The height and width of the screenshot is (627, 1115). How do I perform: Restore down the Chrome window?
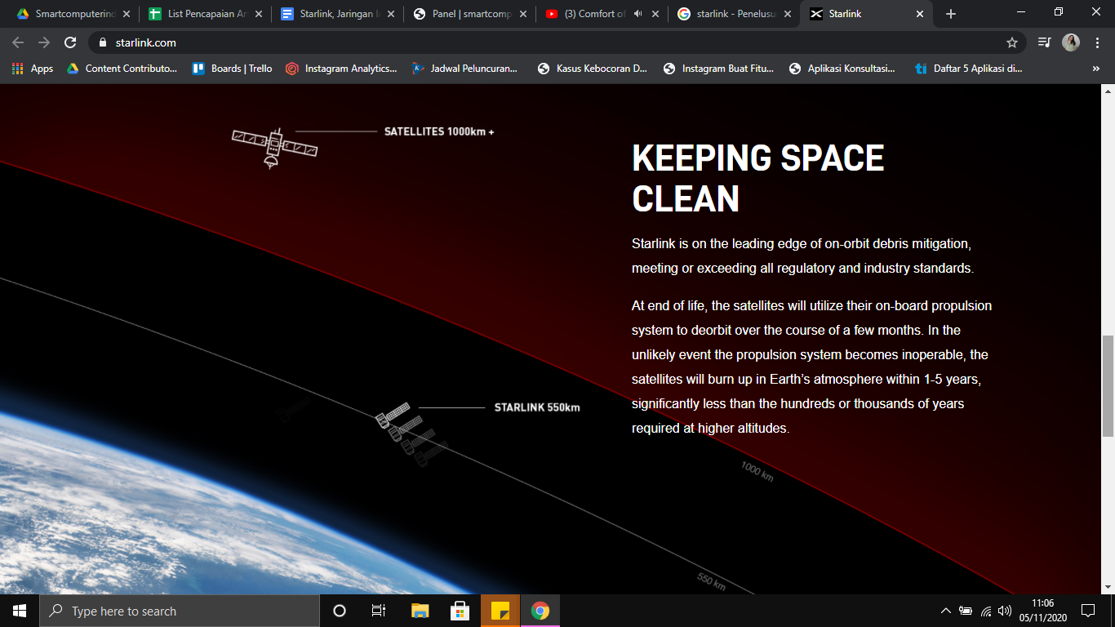1059,12
